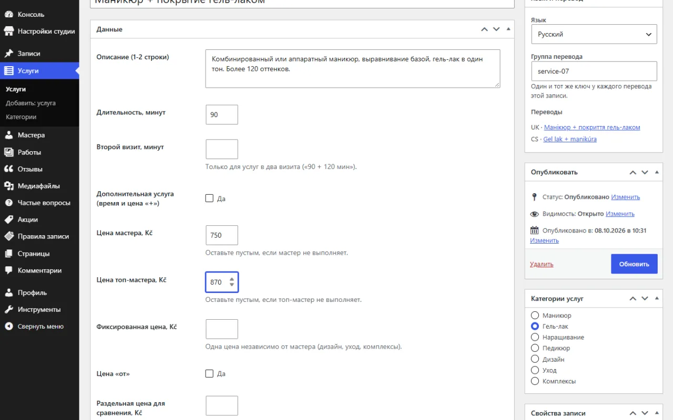673x420 pixels.
Task: Click the Длительность, минут input field
Action: (222, 115)
